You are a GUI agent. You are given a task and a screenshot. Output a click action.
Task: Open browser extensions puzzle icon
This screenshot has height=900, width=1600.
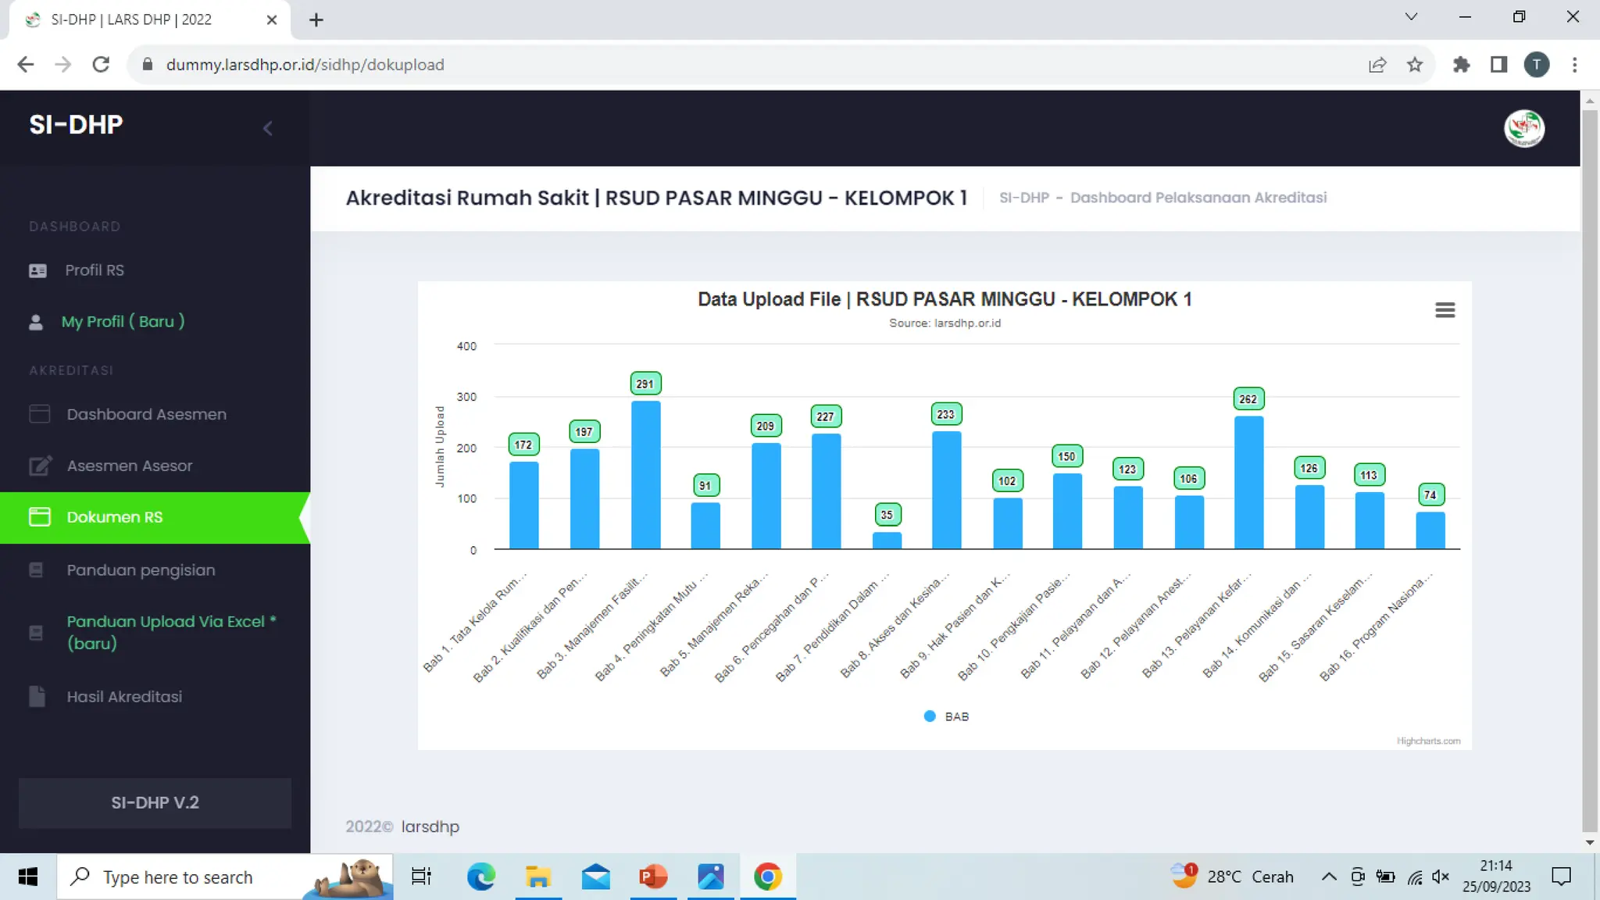tap(1461, 65)
